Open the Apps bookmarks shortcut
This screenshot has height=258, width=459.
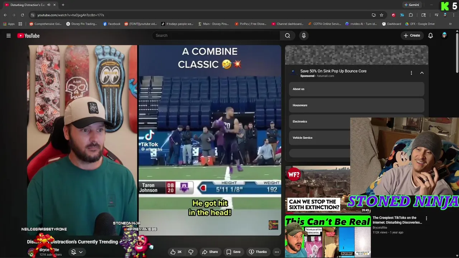tap(9, 24)
